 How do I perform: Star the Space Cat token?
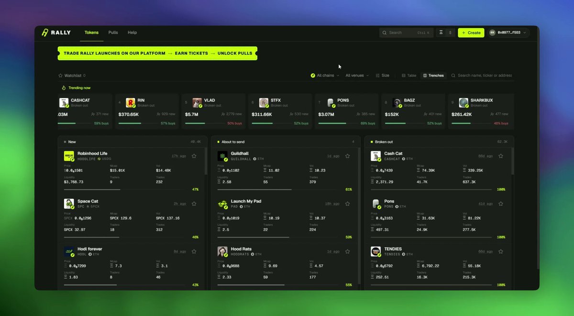pos(194,204)
